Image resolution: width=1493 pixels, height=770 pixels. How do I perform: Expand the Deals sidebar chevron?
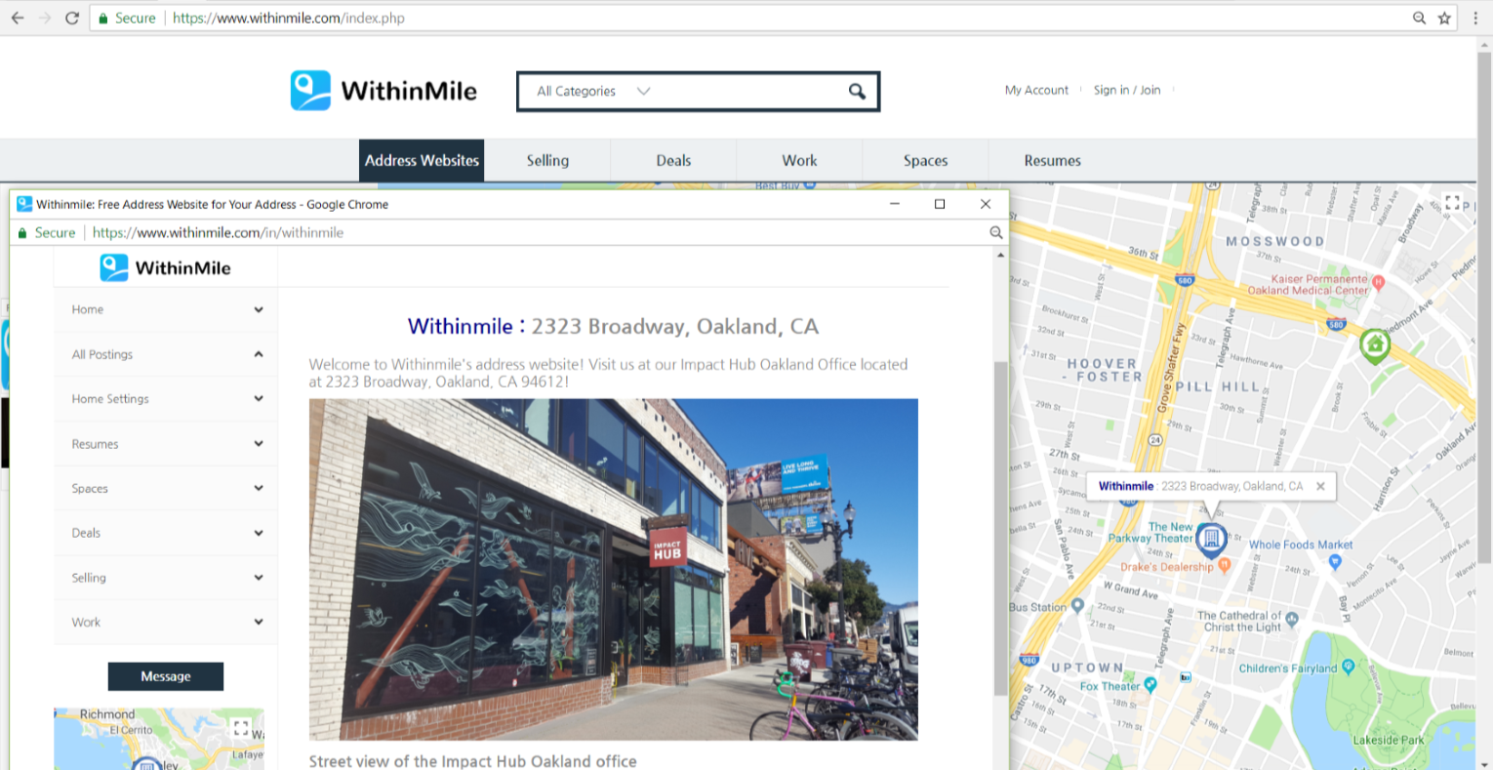[x=259, y=533]
